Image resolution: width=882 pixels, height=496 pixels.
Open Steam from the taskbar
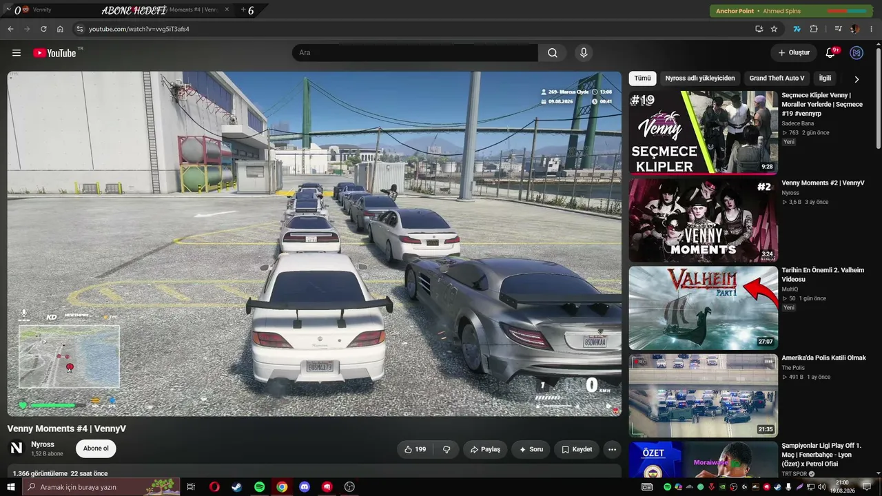click(236, 487)
